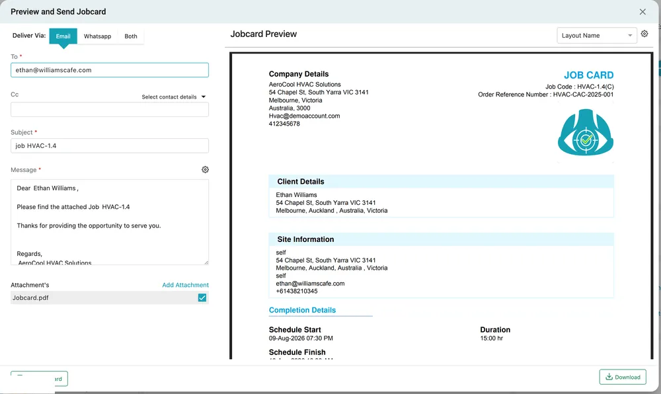Click the Client Details section header

click(441, 182)
